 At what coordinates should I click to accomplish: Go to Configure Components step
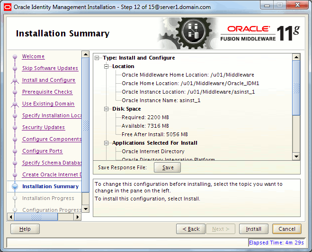(x=52, y=139)
